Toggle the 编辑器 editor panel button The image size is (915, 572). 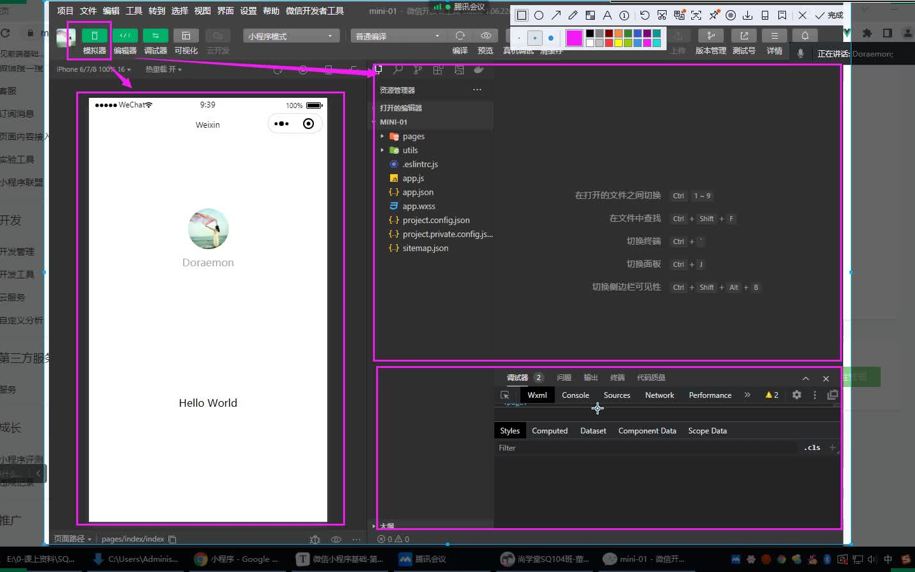(125, 36)
